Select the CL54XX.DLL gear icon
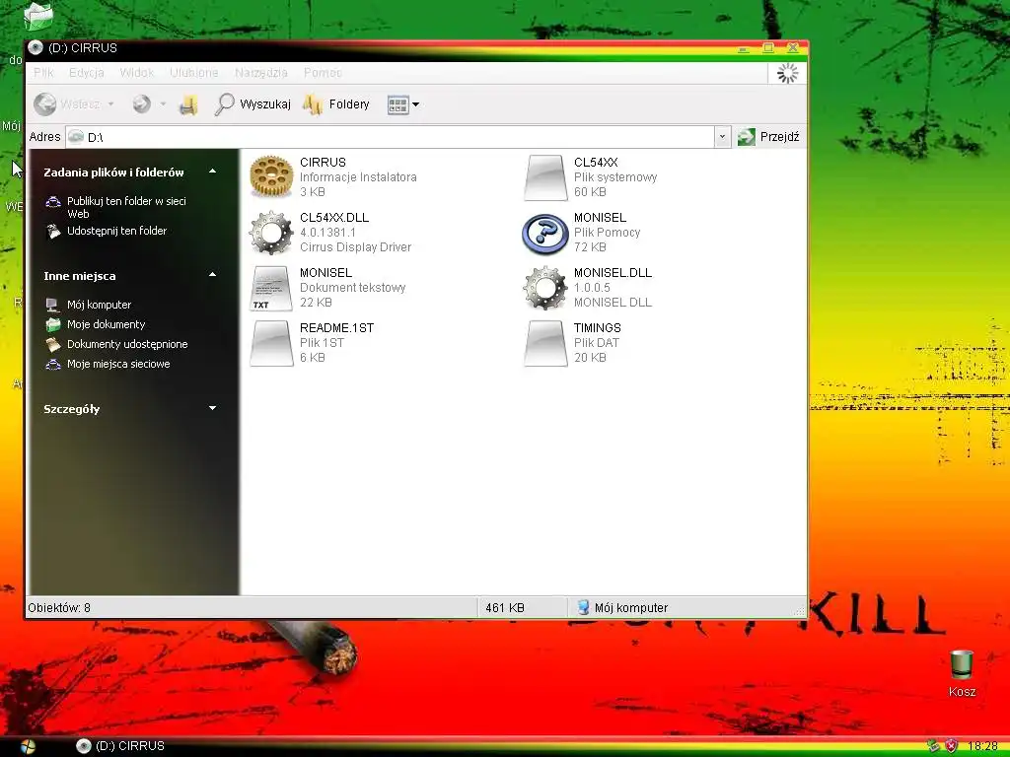 tap(271, 233)
